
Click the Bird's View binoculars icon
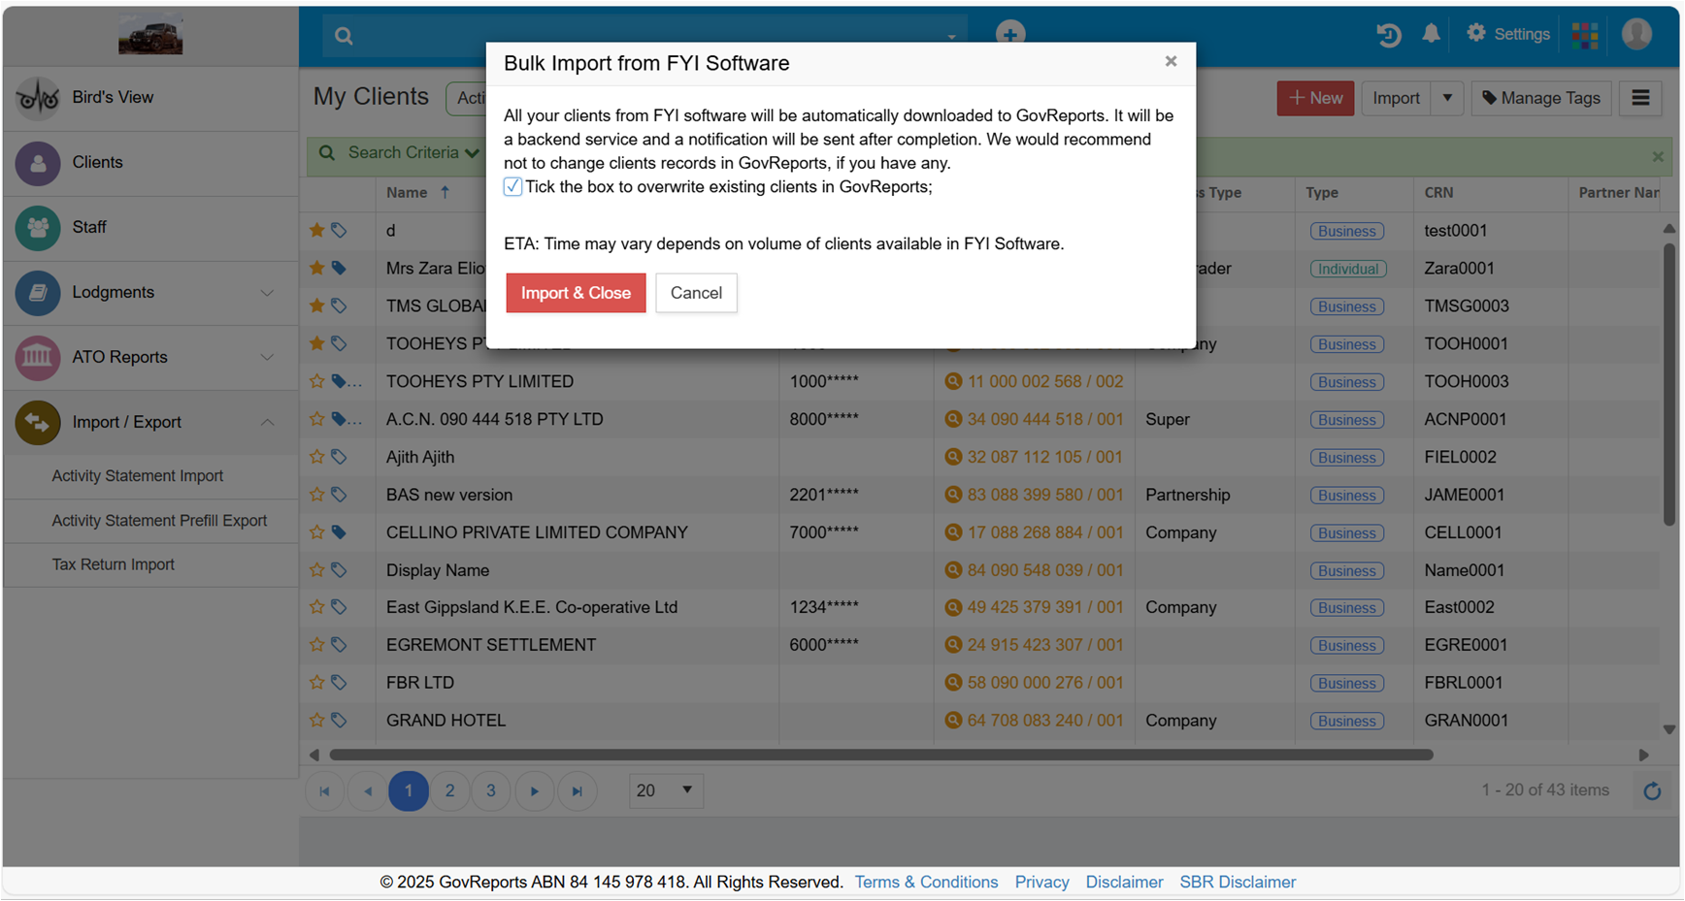click(x=38, y=98)
